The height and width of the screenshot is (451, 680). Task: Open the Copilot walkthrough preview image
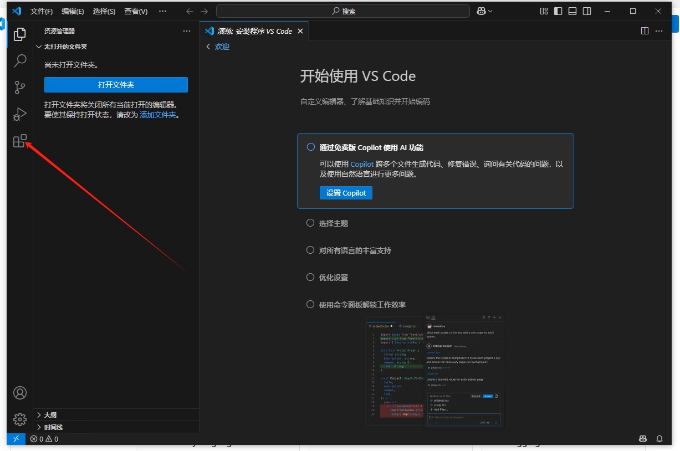tap(436, 371)
